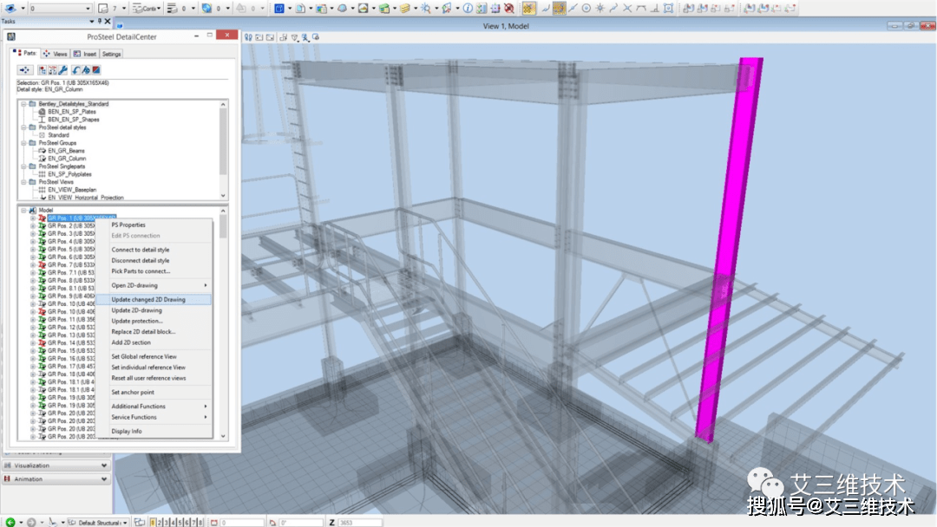937x527 pixels.
Task: Click the circular pencil icon in the DetailCenter toolbar
Action: [86, 70]
